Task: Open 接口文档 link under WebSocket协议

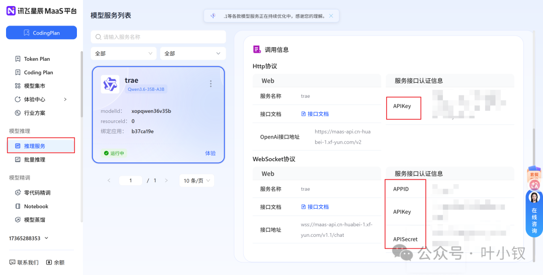Action: click(315, 207)
